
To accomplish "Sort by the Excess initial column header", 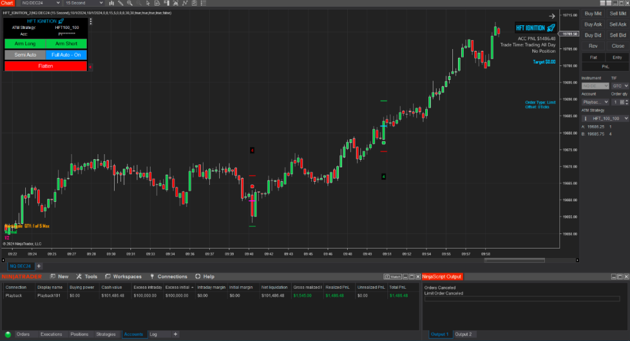I will click(179, 288).
